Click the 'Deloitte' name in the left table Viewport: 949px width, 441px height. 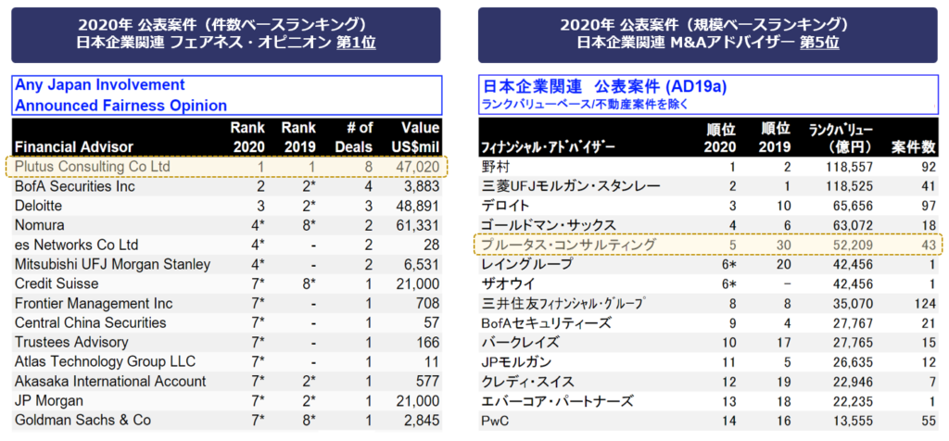click(x=39, y=206)
